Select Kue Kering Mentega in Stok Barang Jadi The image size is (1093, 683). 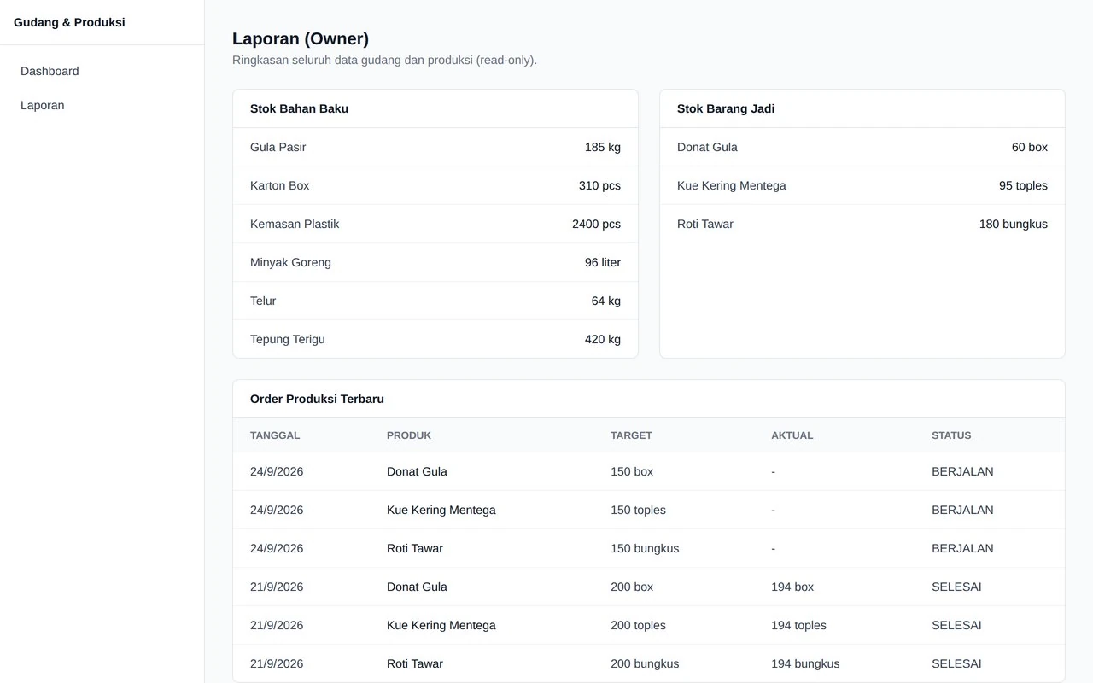pyautogui.click(x=732, y=185)
